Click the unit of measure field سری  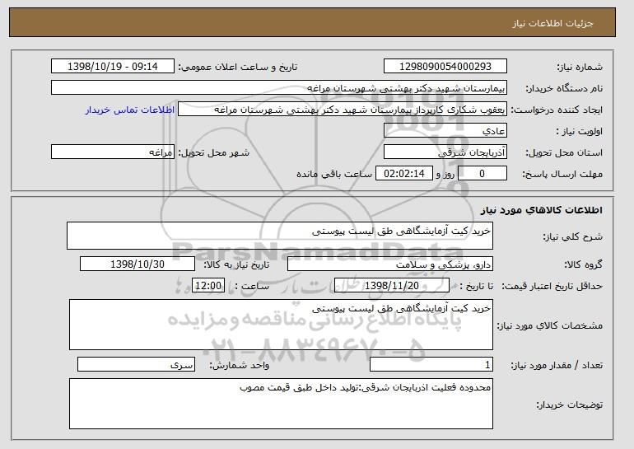pos(136,364)
